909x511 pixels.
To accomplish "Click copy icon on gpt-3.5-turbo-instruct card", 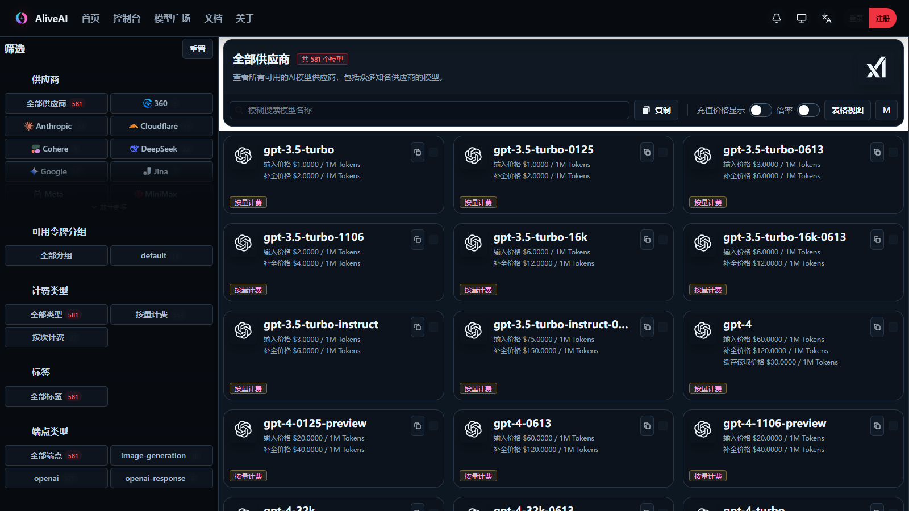I will [418, 327].
